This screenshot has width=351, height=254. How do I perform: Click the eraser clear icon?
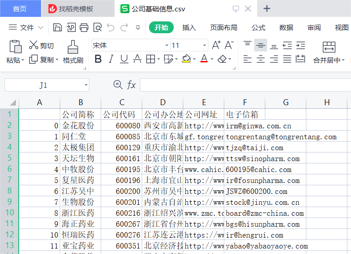click(x=222, y=59)
